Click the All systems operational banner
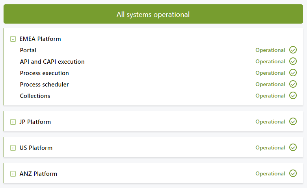 [153, 14]
